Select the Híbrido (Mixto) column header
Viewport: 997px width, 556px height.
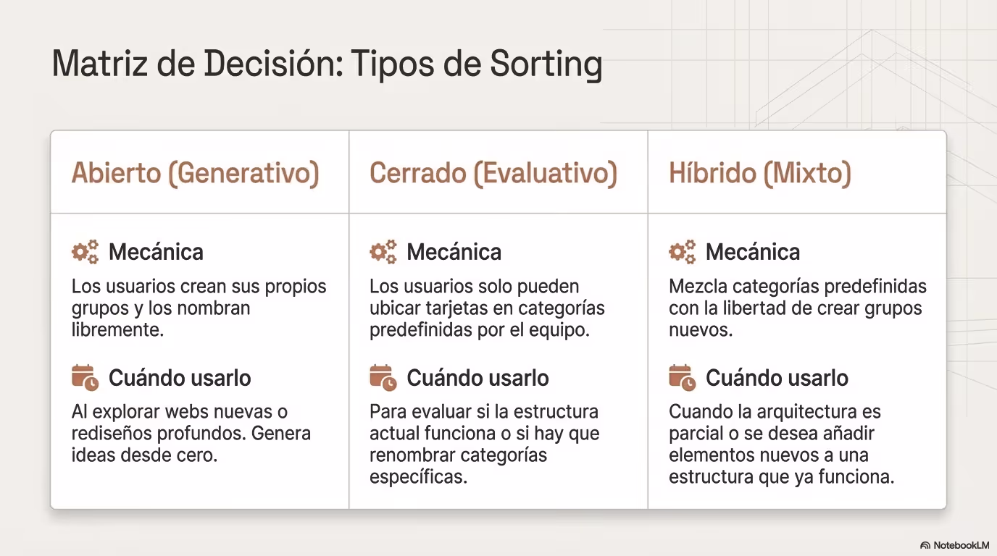click(x=760, y=174)
